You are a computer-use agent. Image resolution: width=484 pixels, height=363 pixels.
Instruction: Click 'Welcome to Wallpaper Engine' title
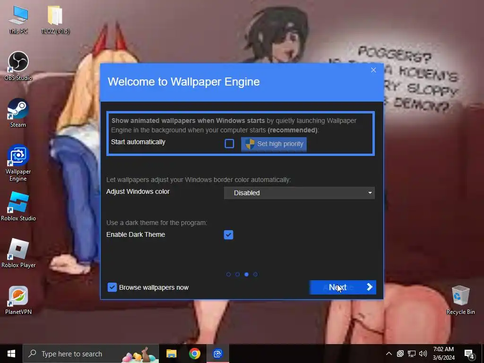(x=184, y=82)
